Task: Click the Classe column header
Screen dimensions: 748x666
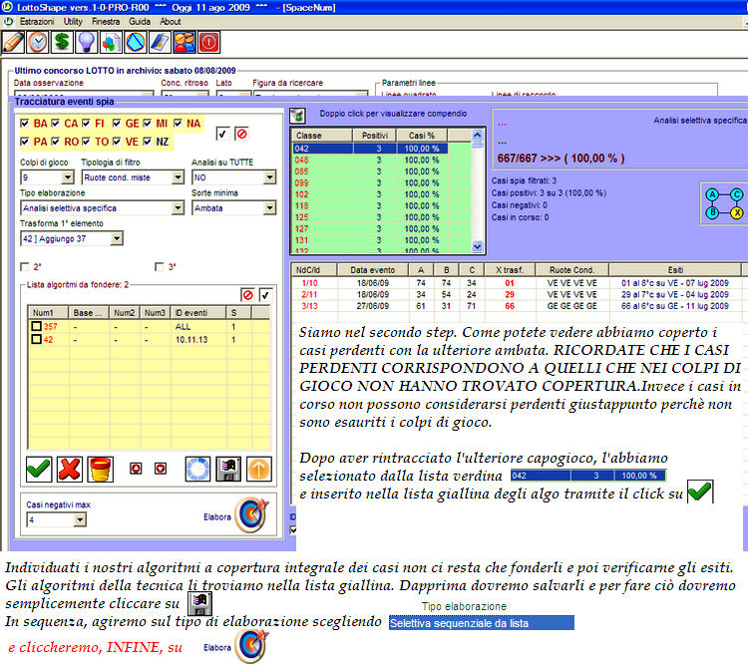Action: 322,136
